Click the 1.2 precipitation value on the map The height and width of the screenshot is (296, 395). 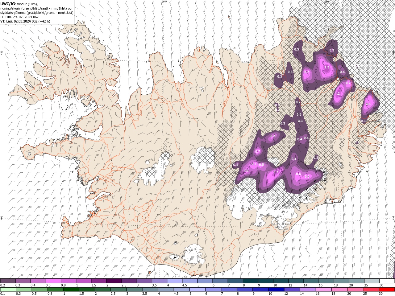coord(337,93)
